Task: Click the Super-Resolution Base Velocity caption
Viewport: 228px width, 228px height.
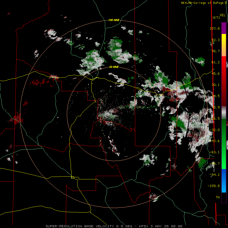Action: coord(114,226)
